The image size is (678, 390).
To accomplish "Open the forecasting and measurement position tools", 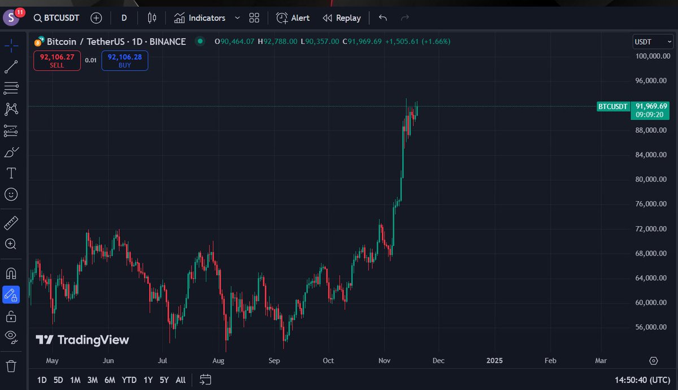I will click(11, 131).
